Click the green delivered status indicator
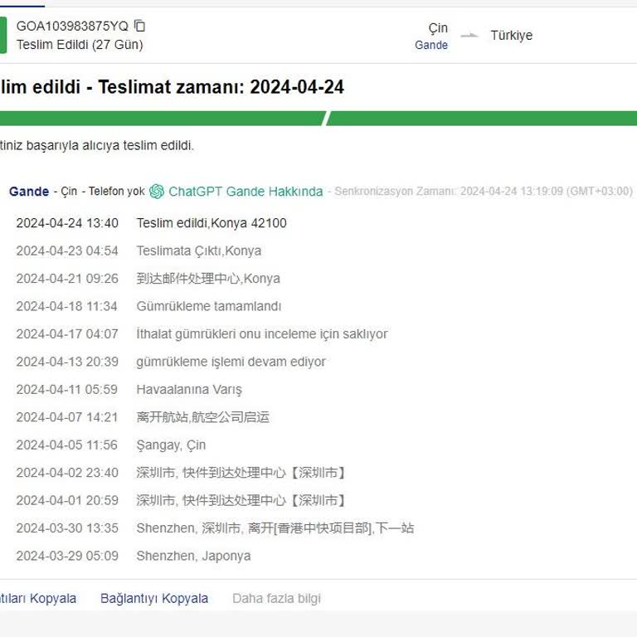 point(3,36)
